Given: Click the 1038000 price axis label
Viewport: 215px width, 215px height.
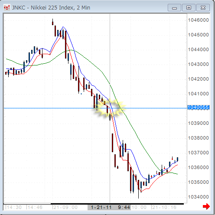Looking at the screenshot, I should coord(198,138).
